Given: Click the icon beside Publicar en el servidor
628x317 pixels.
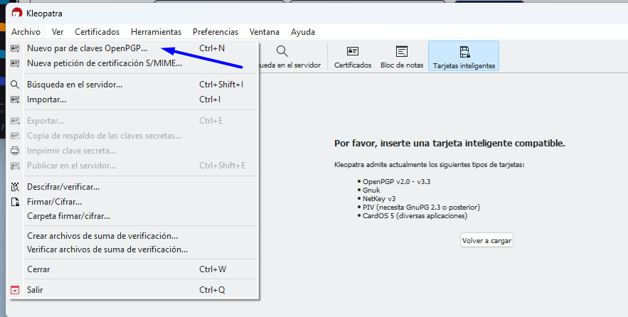Looking at the screenshot, I should click(15, 166).
